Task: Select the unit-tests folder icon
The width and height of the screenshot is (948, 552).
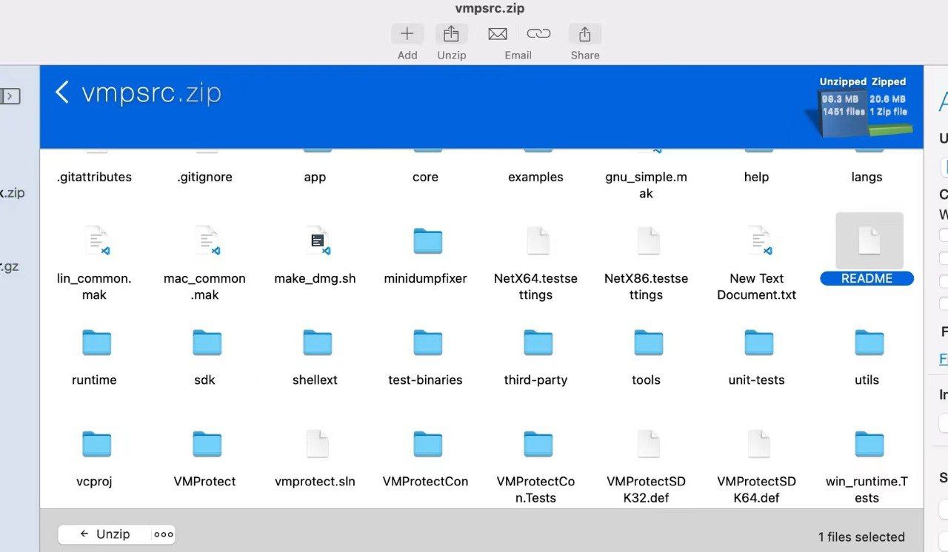Action: [758, 343]
